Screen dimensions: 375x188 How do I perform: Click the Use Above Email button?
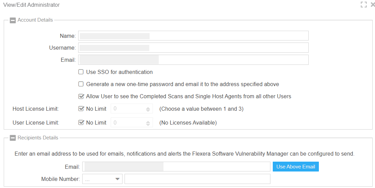point(295,167)
